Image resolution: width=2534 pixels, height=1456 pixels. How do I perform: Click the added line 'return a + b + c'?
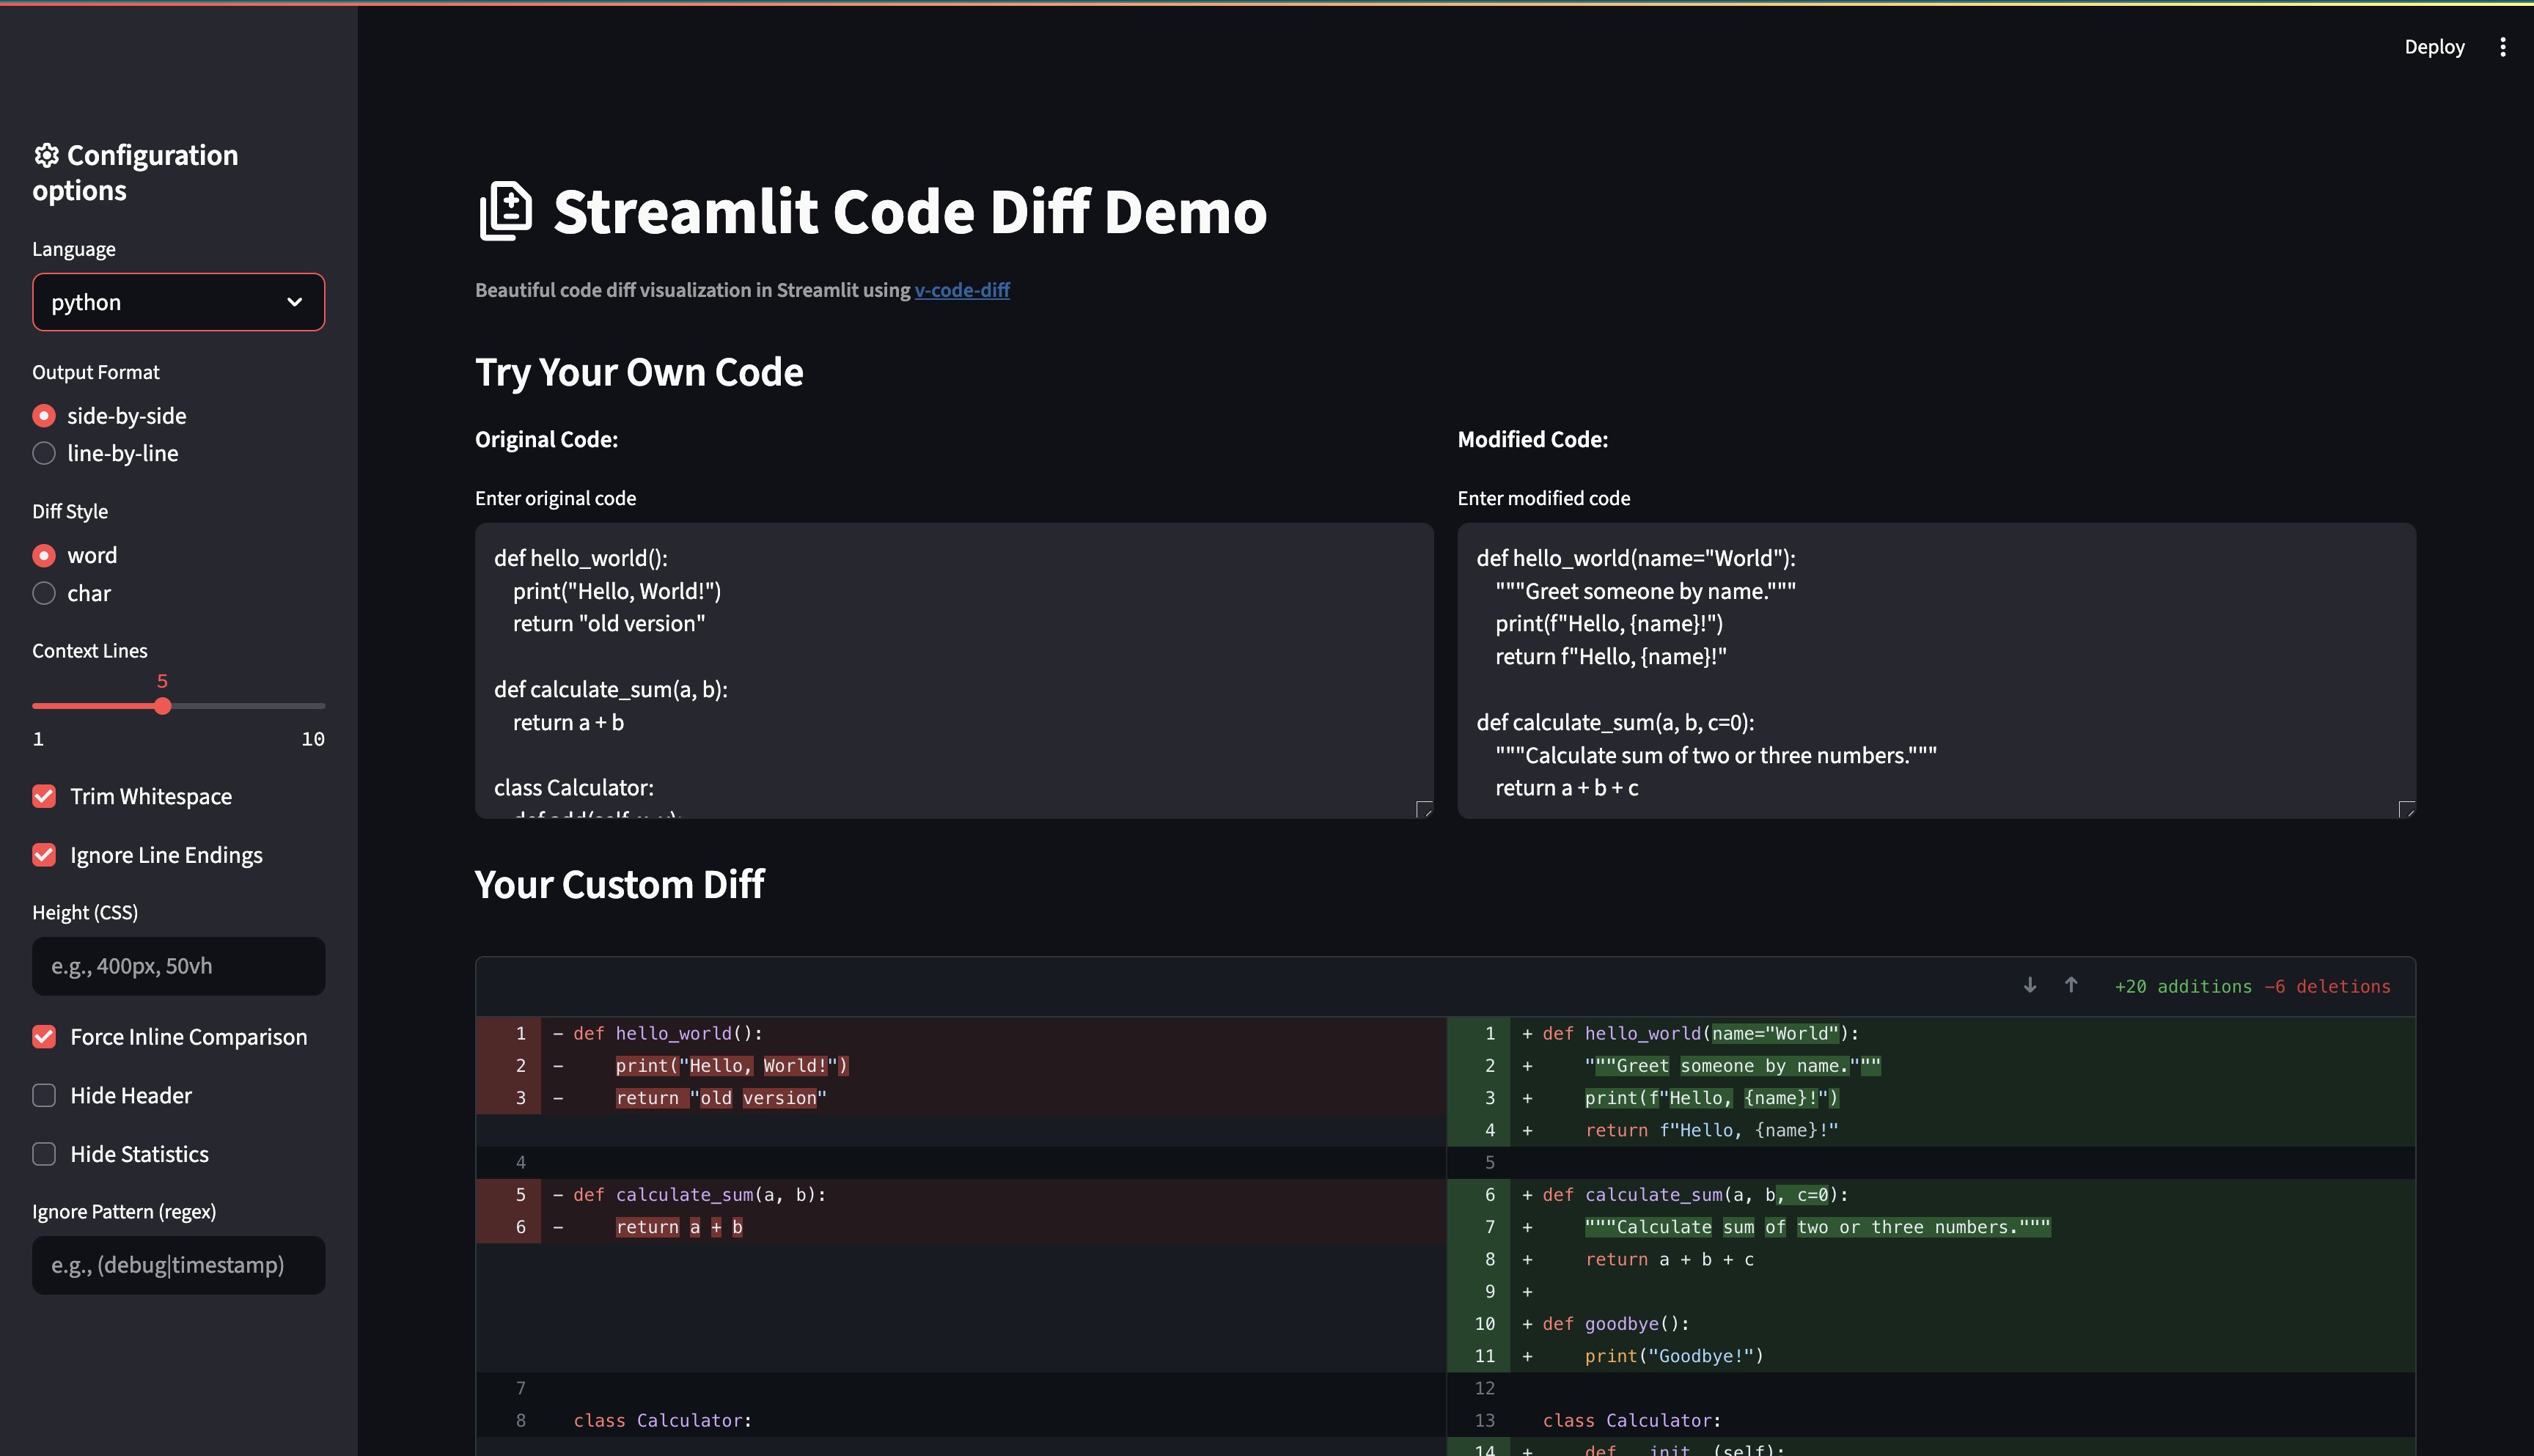tap(1931, 1259)
